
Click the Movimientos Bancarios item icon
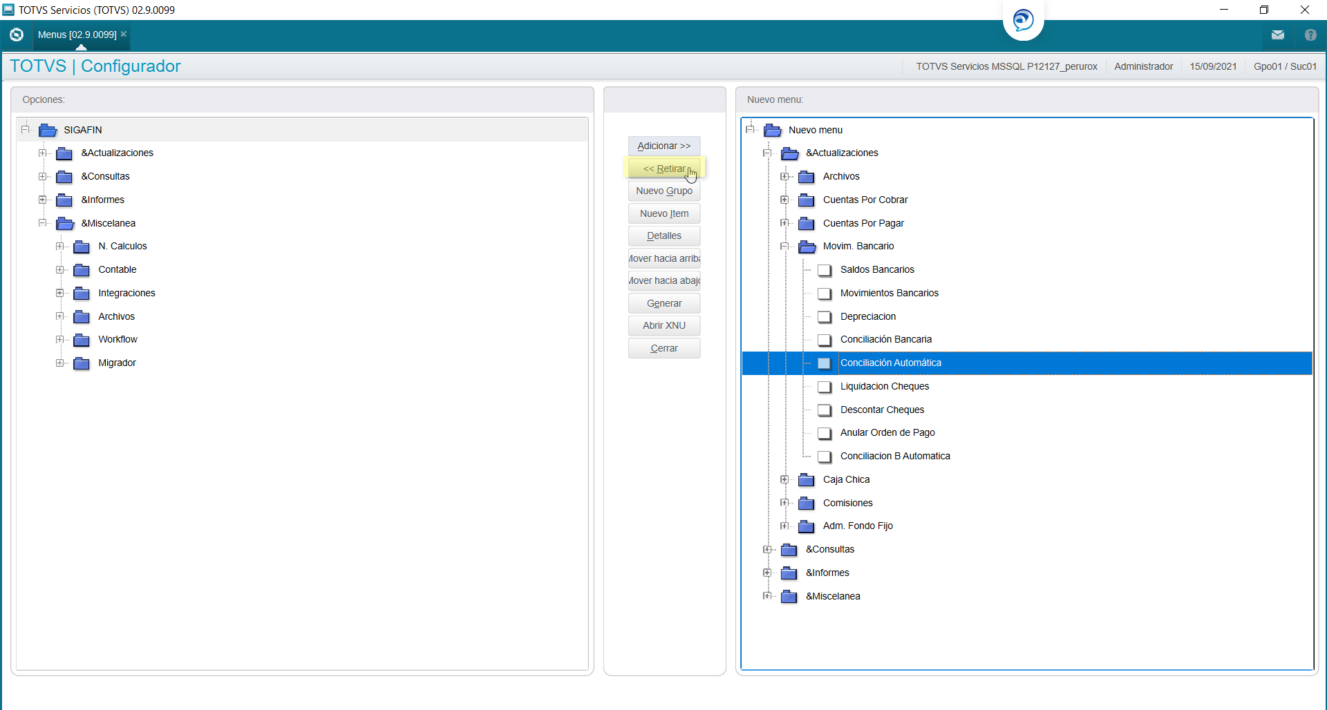point(825,294)
